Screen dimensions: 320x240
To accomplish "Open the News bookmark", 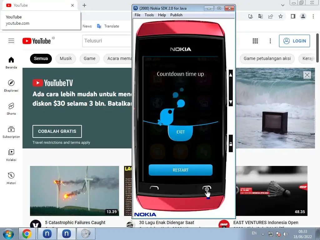I will click(87, 26).
